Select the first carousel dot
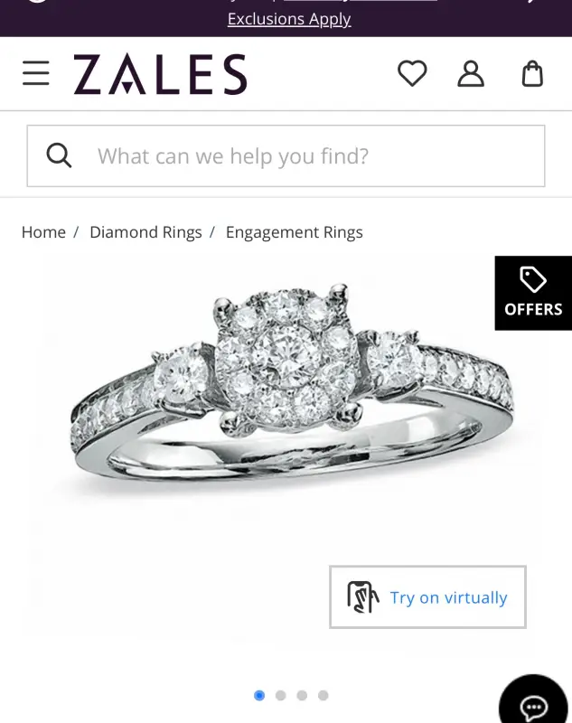This screenshot has height=723, width=572. [x=259, y=695]
